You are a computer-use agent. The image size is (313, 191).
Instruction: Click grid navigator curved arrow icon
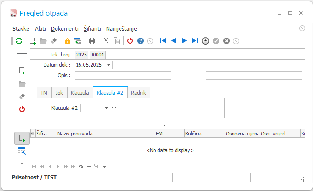click(x=81, y=166)
